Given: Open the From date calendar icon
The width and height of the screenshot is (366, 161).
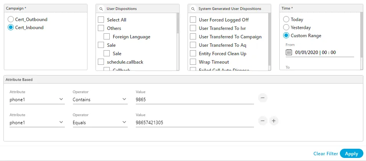Looking at the screenshot, I should 289,52.
